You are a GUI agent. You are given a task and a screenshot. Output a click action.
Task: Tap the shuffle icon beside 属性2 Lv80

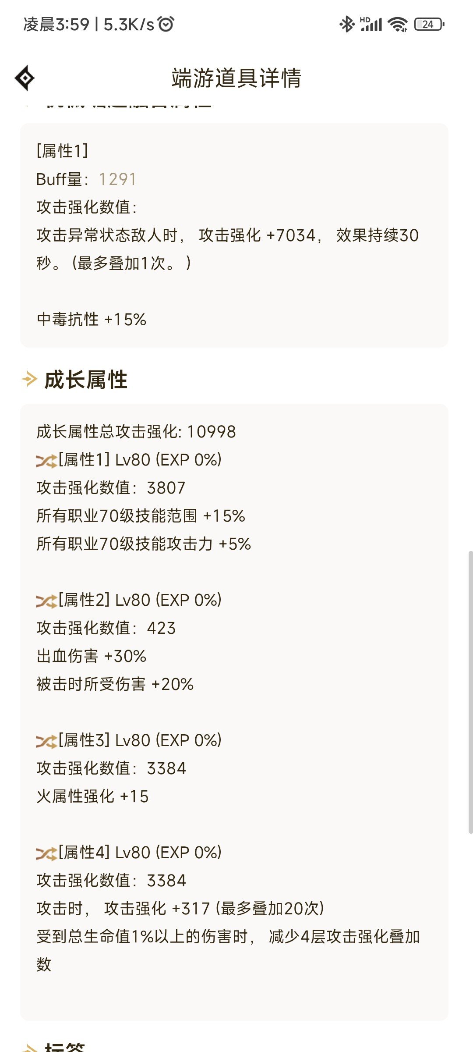[46, 601]
